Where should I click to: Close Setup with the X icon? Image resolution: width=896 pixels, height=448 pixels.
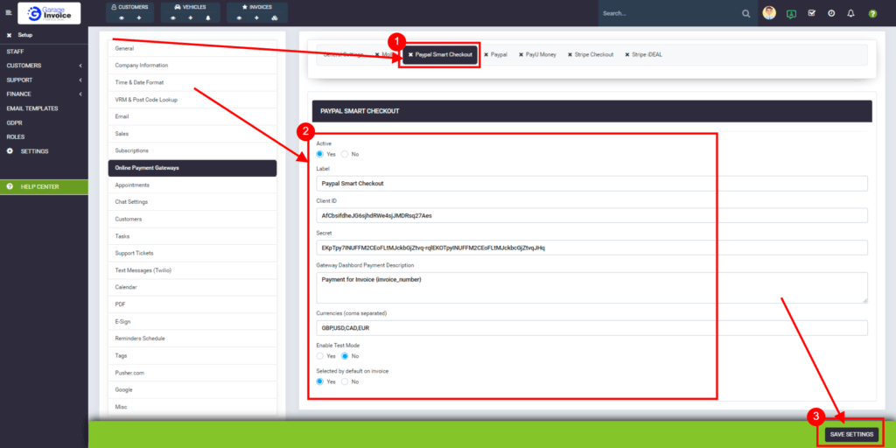[x=9, y=35]
